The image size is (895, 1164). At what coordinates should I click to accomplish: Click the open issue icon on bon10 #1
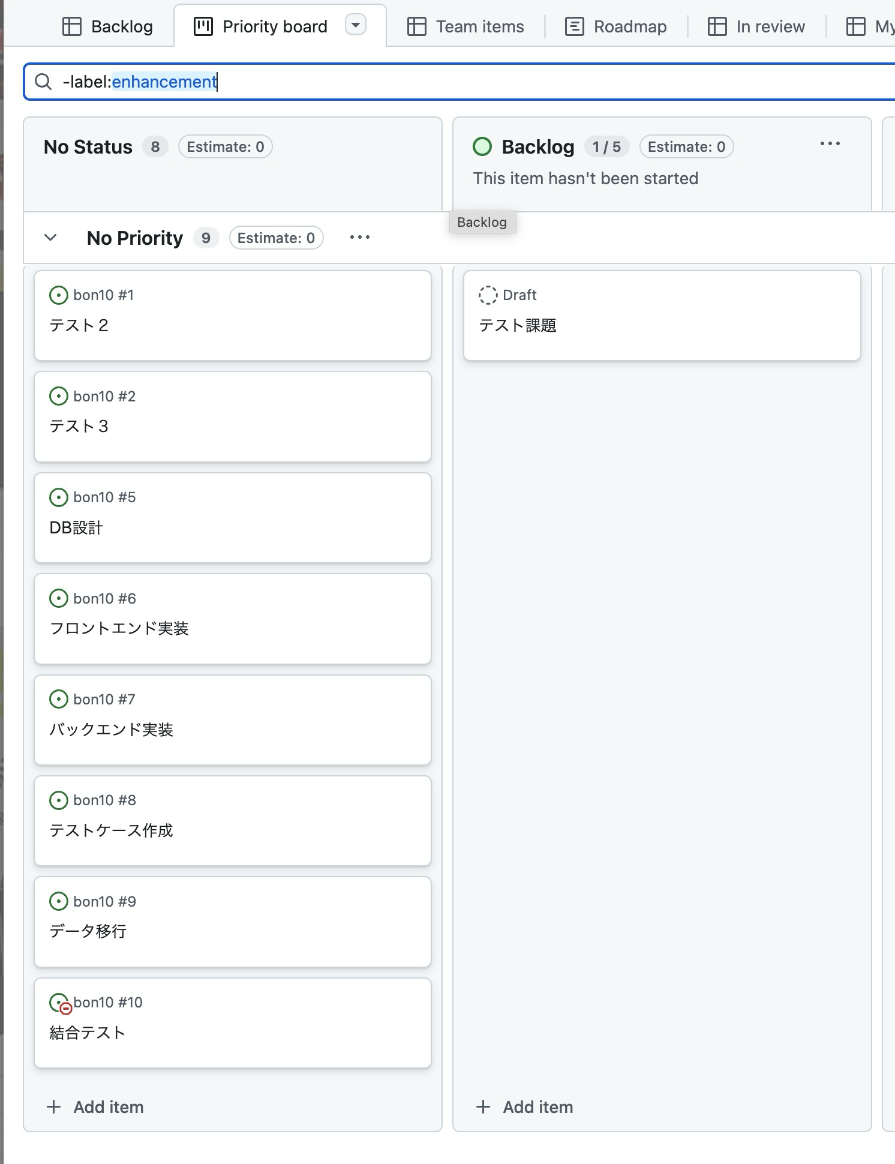point(58,295)
